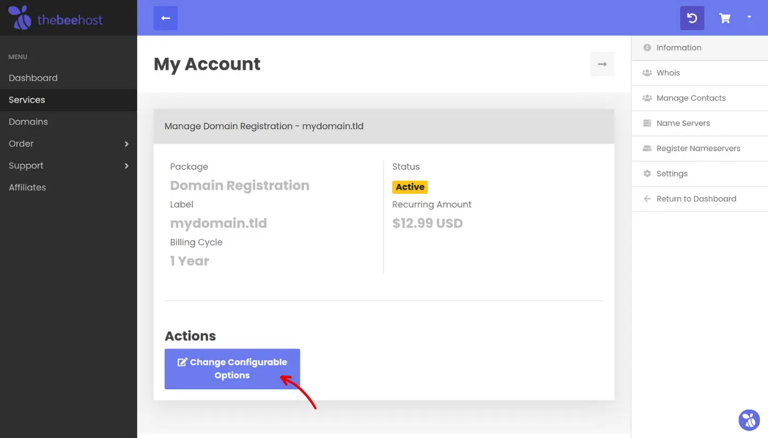Go to Dashboard in the sidebar
The image size is (768, 438).
point(33,78)
